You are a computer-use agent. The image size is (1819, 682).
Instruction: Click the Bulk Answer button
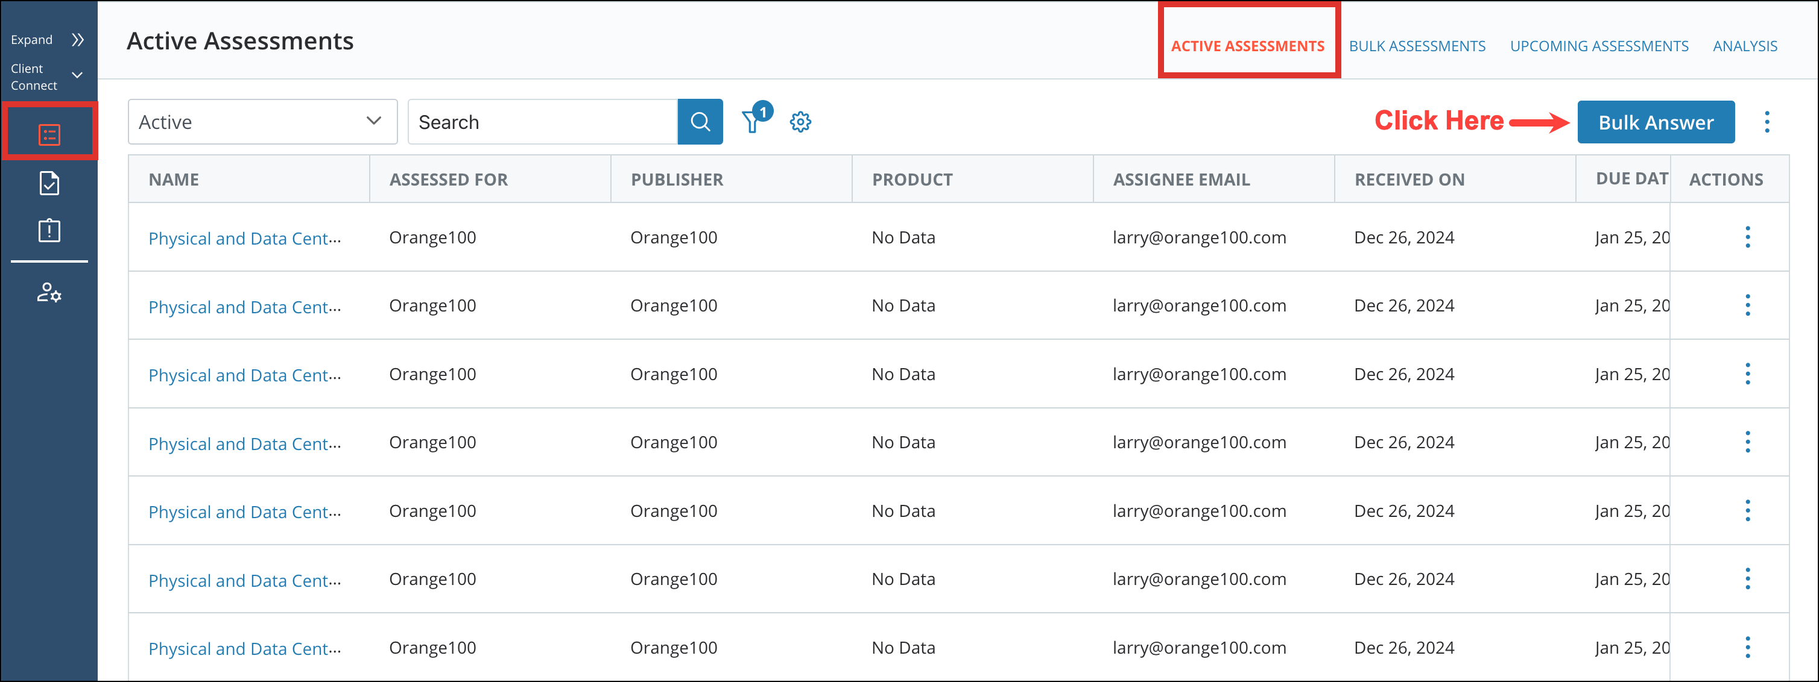click(x=1655, y=122)
